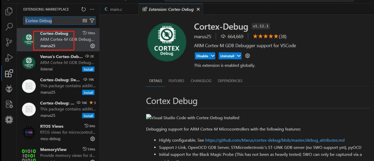Viewport: 374px width, 161px height.
Task: Click 'ARM Cortex-M GDB Debugger support for VSCode'
Action: pyautogui.click(x=245, y=46)
